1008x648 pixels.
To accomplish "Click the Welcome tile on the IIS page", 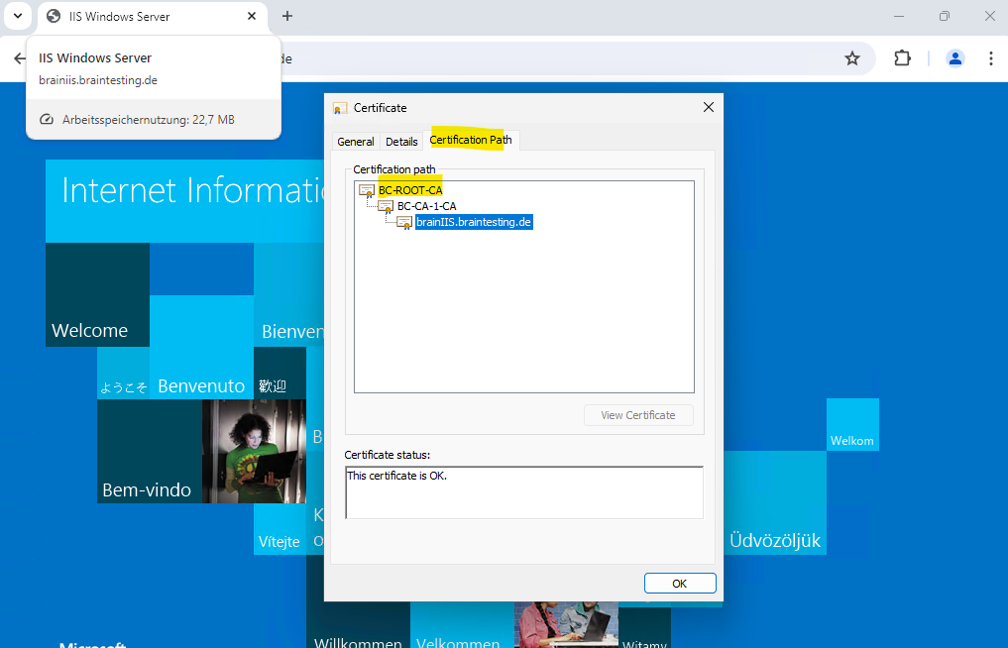I will click(x=98, y=295).
